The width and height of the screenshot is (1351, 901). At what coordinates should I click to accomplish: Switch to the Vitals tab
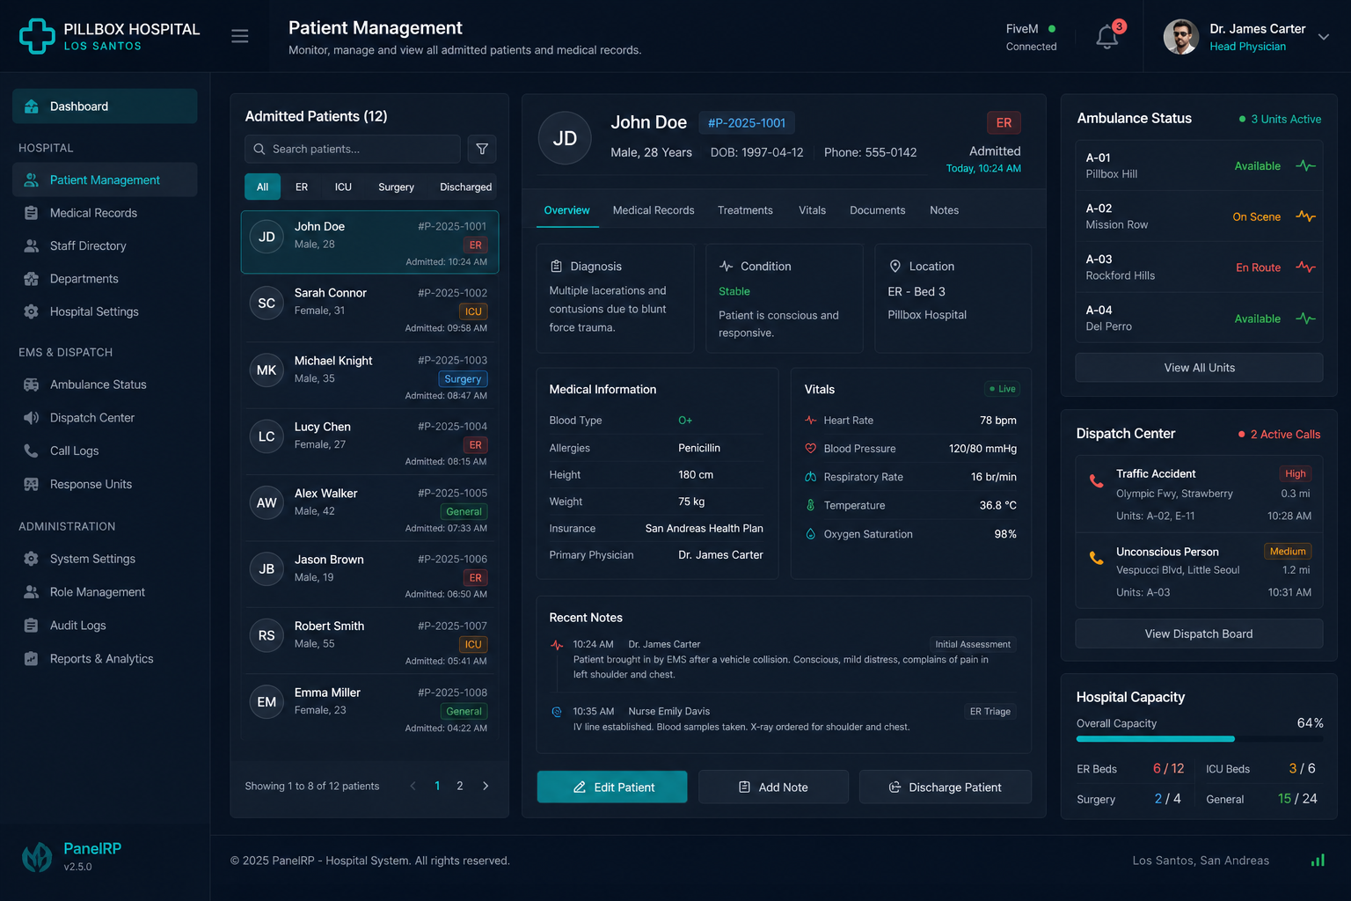pos(812,210)
